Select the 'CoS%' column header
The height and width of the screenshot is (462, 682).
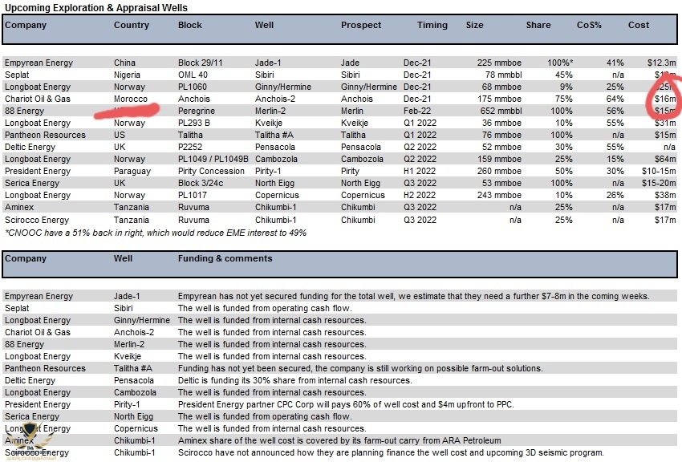(590, 25)
